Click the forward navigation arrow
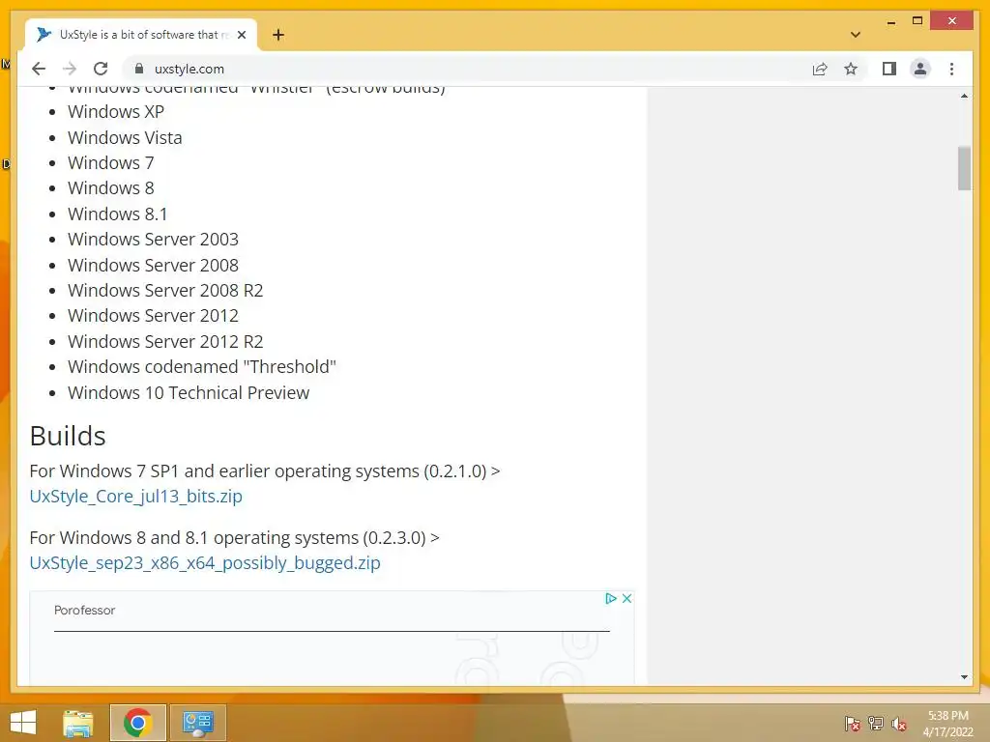This screenshot has width=990, height=742. [70, 69]
